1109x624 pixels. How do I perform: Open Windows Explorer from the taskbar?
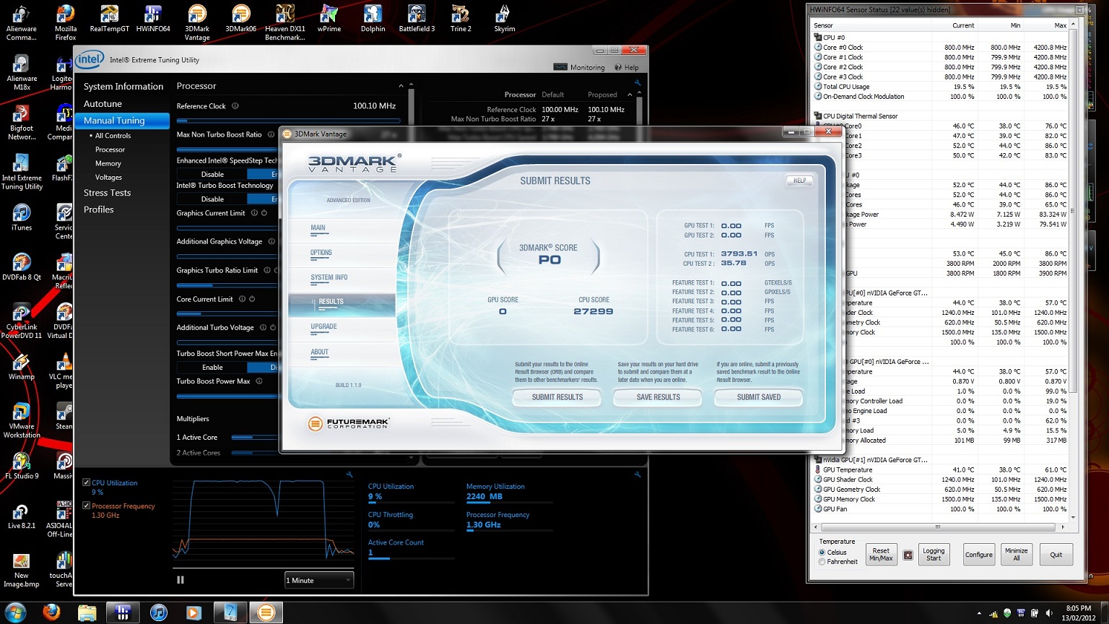[x=87, y=612]
